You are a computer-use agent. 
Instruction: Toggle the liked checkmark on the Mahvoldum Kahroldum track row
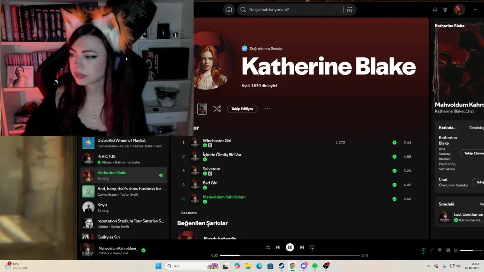coord(394,199)
